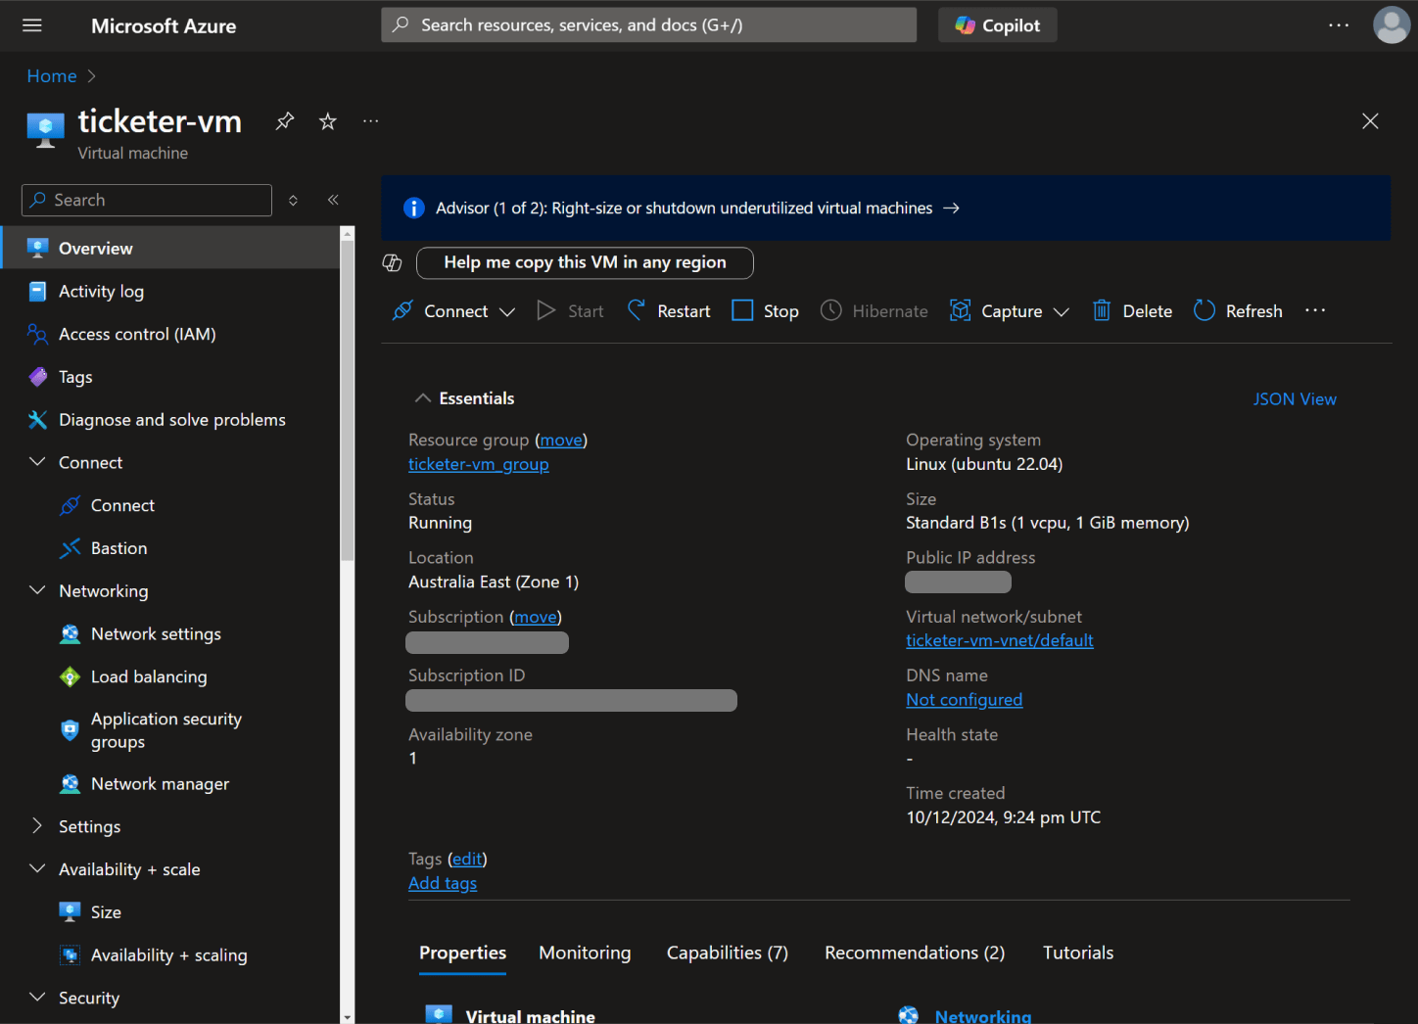Focus the global search resources box

648,25
